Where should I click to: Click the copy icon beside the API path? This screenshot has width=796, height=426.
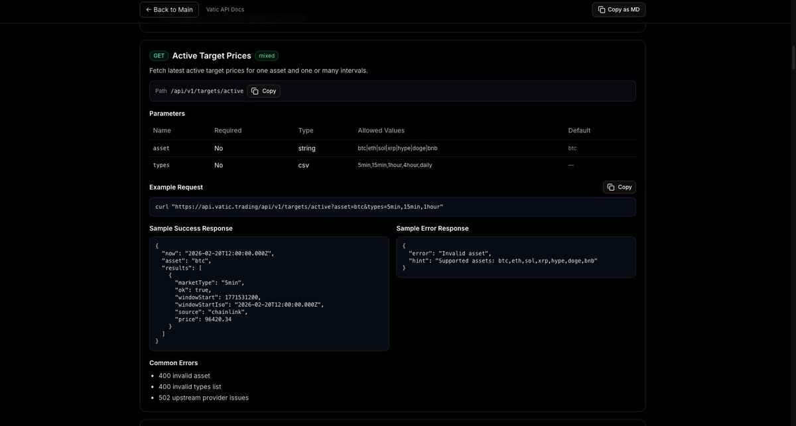pos(255,89)
